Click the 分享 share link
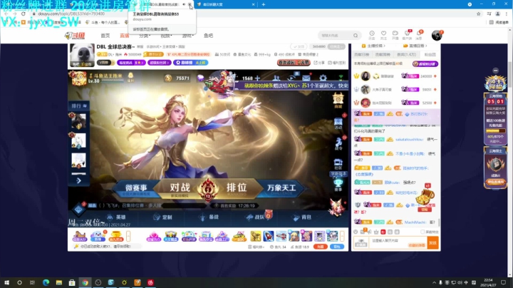Screen dimensions: 513x288 (x=319, y=63)
